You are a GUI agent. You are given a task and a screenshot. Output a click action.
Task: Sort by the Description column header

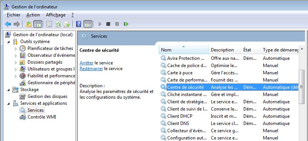point(225,50)
